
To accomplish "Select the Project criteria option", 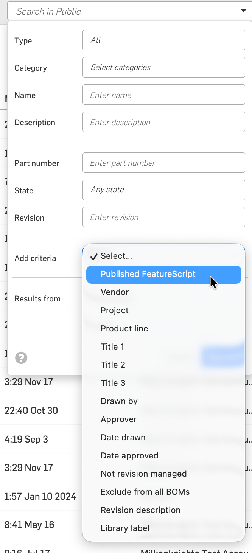I will tap(115, 311).
